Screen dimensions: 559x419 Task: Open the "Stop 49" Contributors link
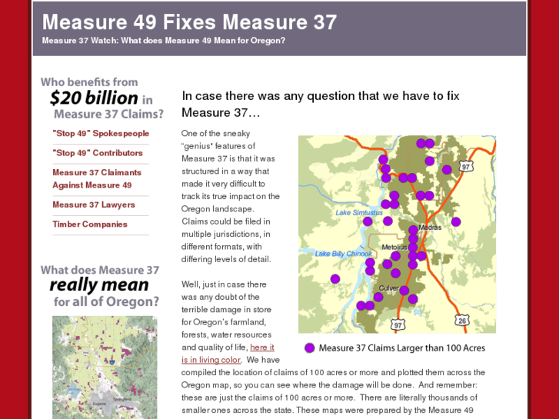pyautogui.click(x=98, y=153)
